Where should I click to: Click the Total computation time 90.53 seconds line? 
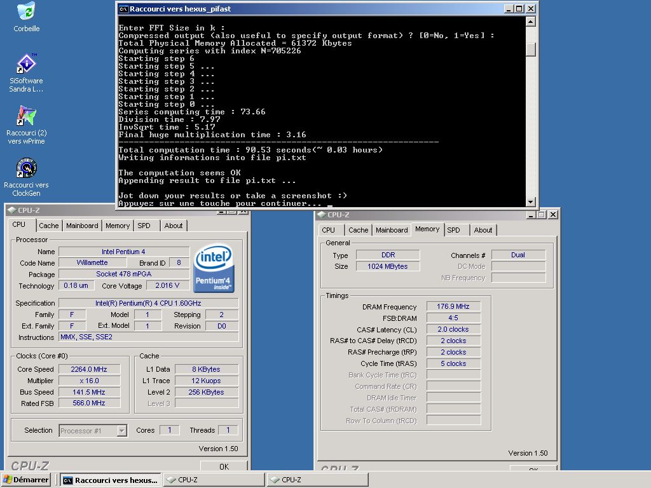pos(250,150)
